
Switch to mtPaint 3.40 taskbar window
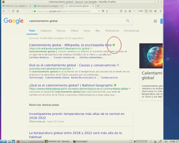(58, 142)
